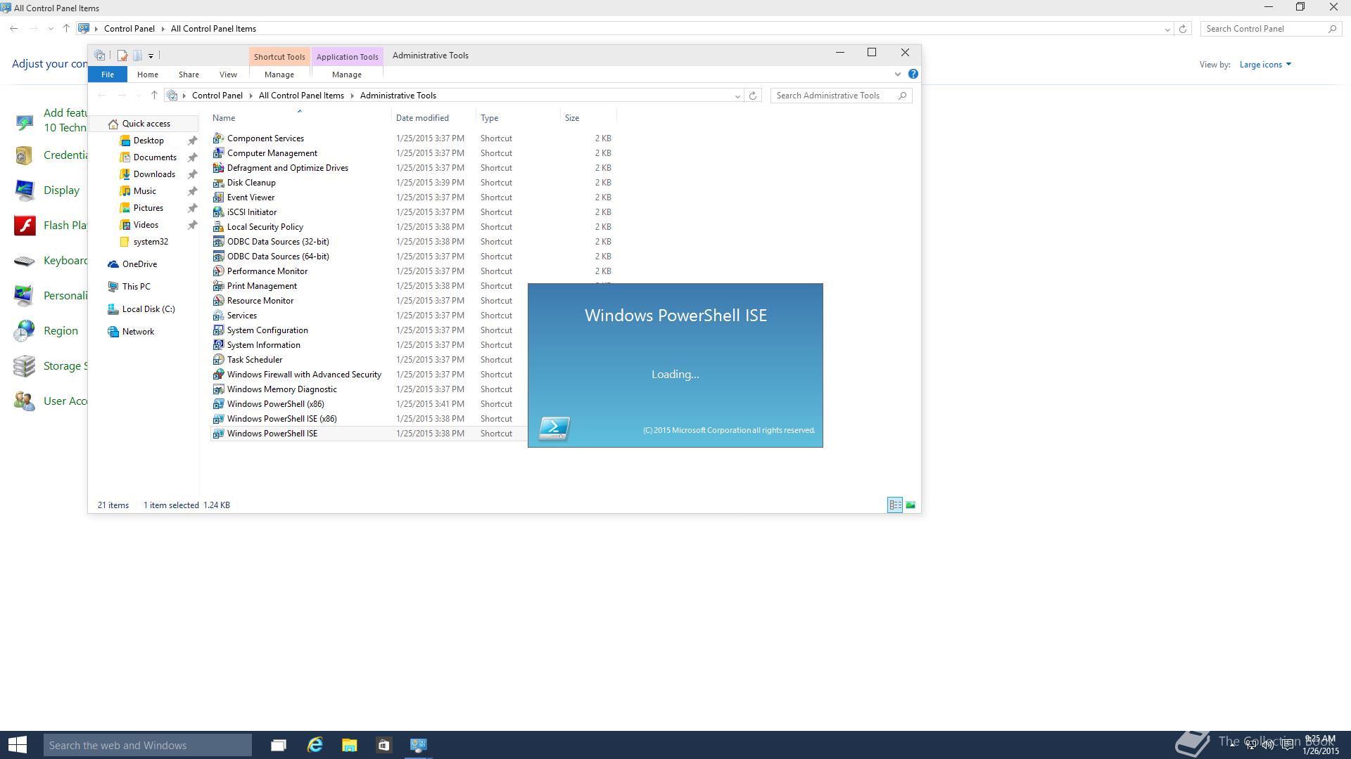This screenshot has width=1351, height=759.
Task: Sort by the Type column header
Action: pyautogui.click(x=518, y=118)
